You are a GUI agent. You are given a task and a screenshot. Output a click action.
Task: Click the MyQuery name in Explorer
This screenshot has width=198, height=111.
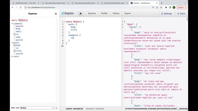(x=23, y=20)
